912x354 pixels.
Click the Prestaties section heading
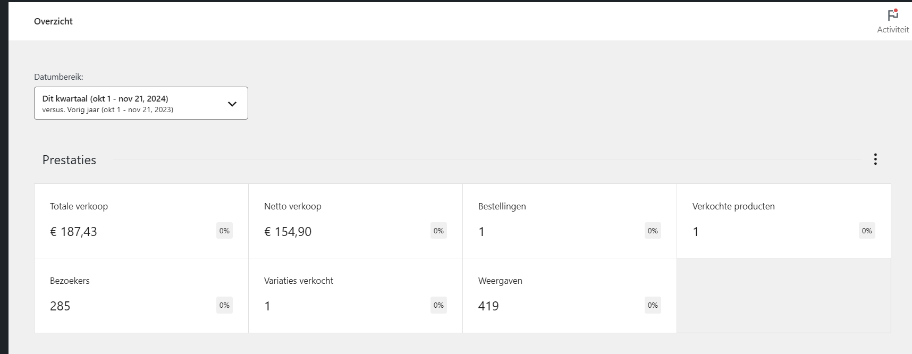click(69, 160)
